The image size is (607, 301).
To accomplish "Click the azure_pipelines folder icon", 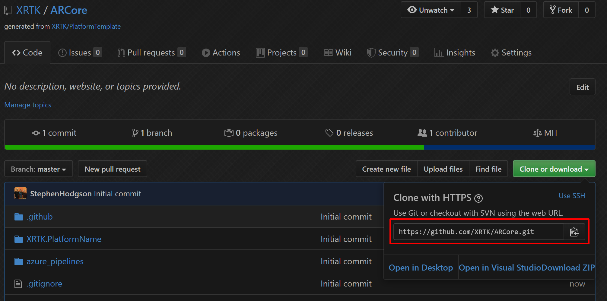I will (19, 261).
